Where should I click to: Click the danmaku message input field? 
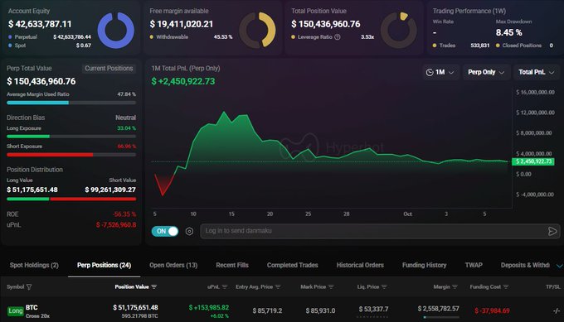click(373, 231)
